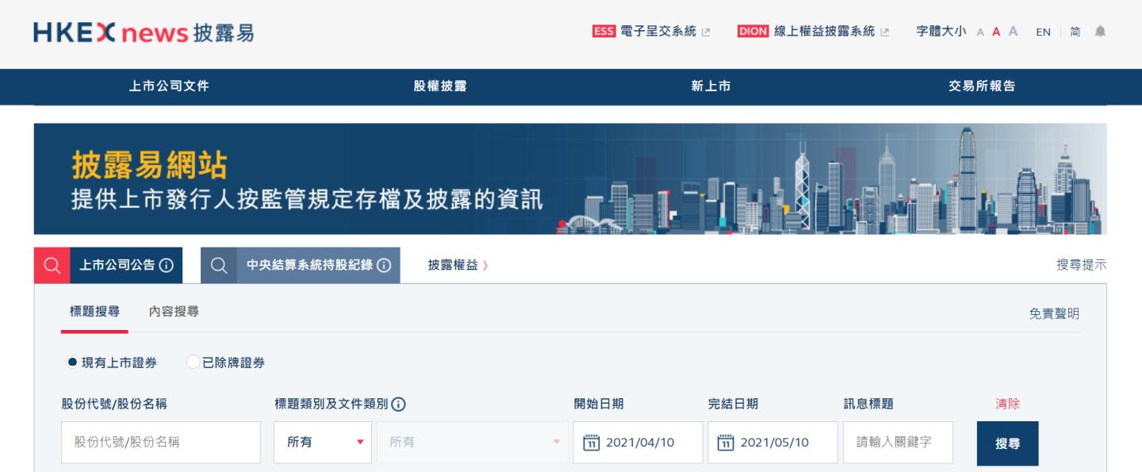Click the 搜尋 search button
This screenshot has height=472, width=1142.
[x=1006, y=442]
